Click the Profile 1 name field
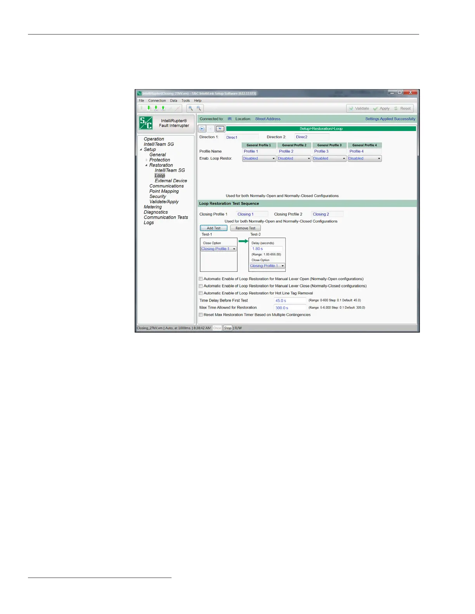Viewport: 475px width, 614px height. (259, 152)
